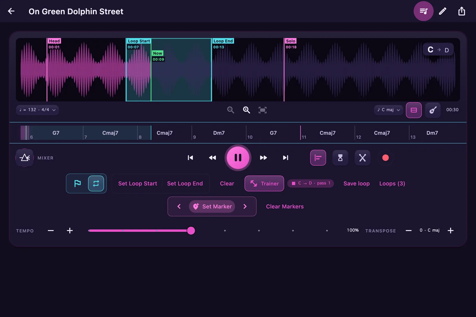The height and width of the screenshot is (317, 476).
Task: Skip to previous marker
Action: pyautogui.click(x=190, y=158)
